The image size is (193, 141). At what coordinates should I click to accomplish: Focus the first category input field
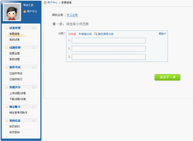[x=109, y=41]
